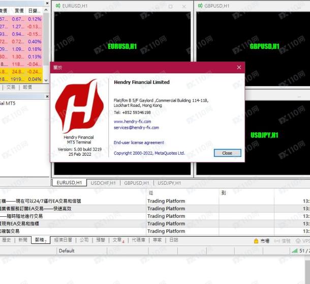Open the 公司 tab

coord(84,240)
